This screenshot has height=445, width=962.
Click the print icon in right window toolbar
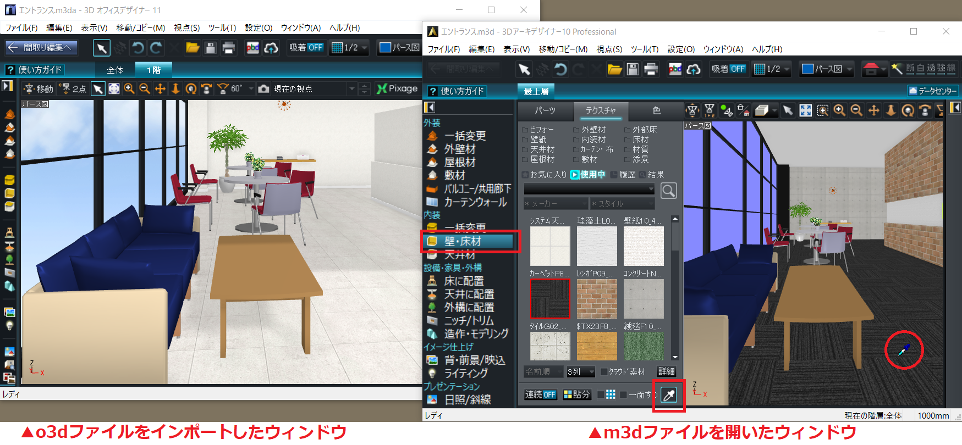click(x=651, y=69)
